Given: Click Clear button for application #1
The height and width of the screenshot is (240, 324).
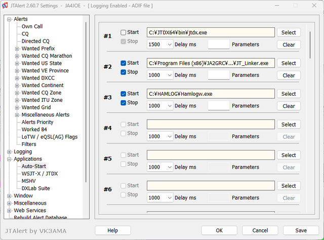Looking at the screenshot, I should [289, 45].
